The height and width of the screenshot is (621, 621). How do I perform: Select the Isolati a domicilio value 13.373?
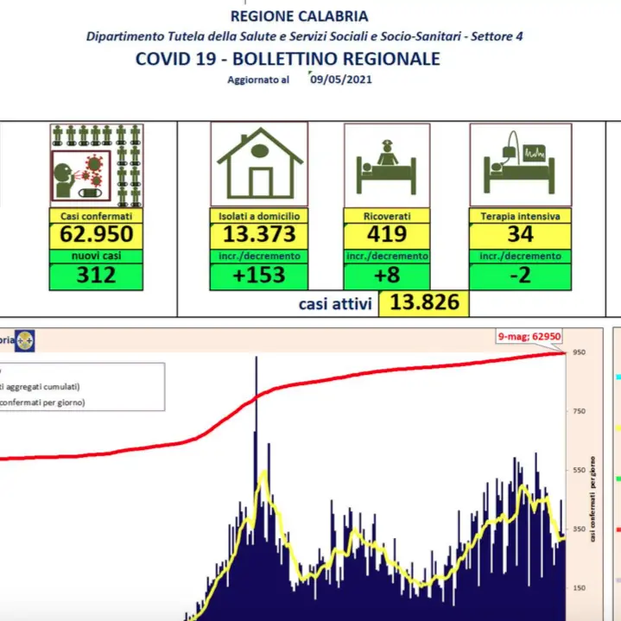(259, 234)
